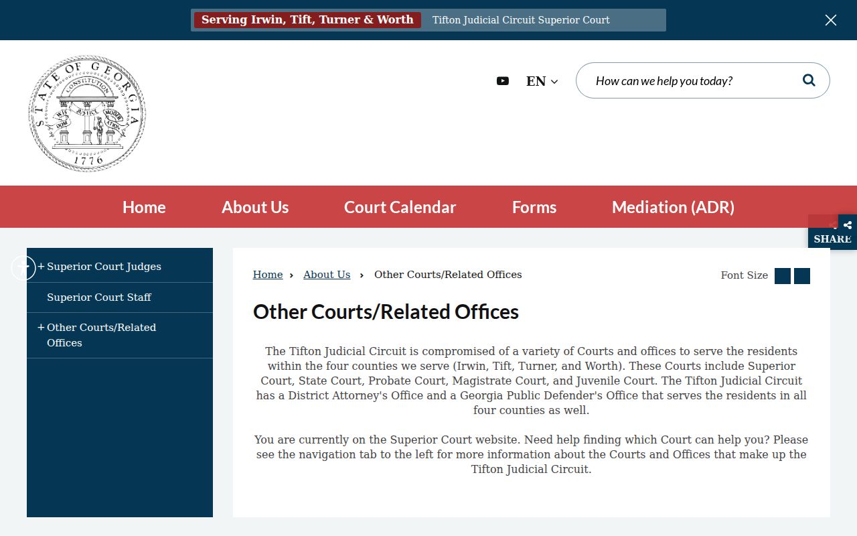The width and height of the screenshot is (857, 536).
Task: Open the Forms menu item
Action: 534,207
